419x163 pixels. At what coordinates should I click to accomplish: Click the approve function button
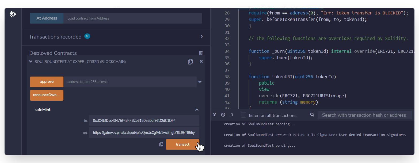(47, 82)
